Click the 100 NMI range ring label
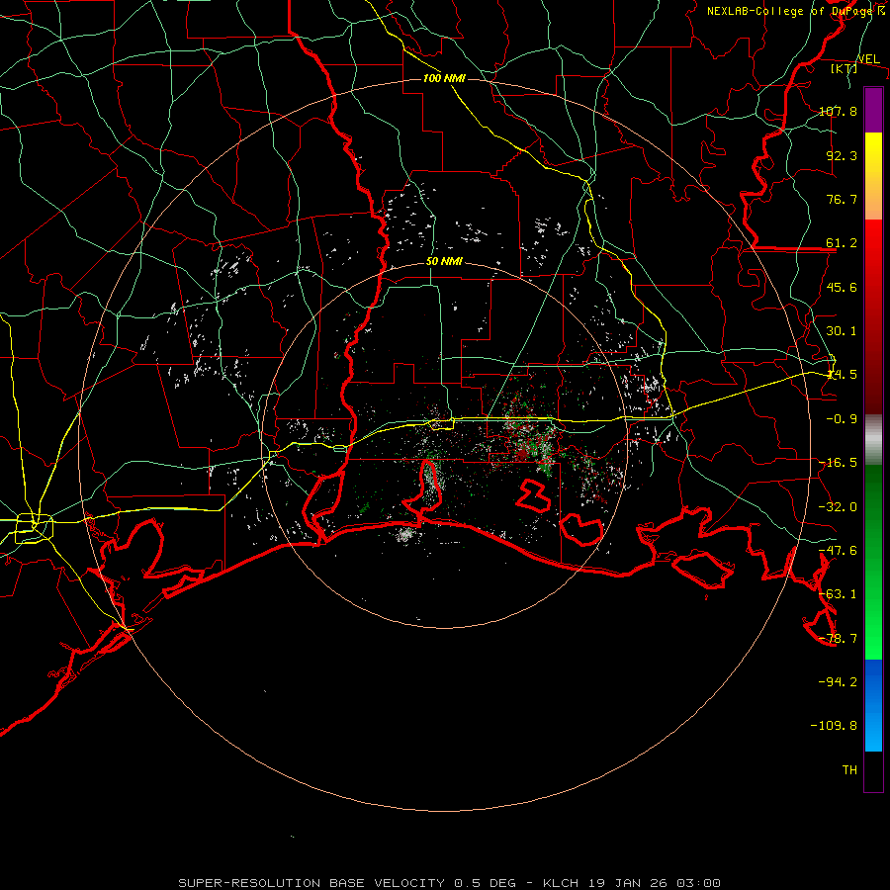Screen dimensions: 890x890 444,78
